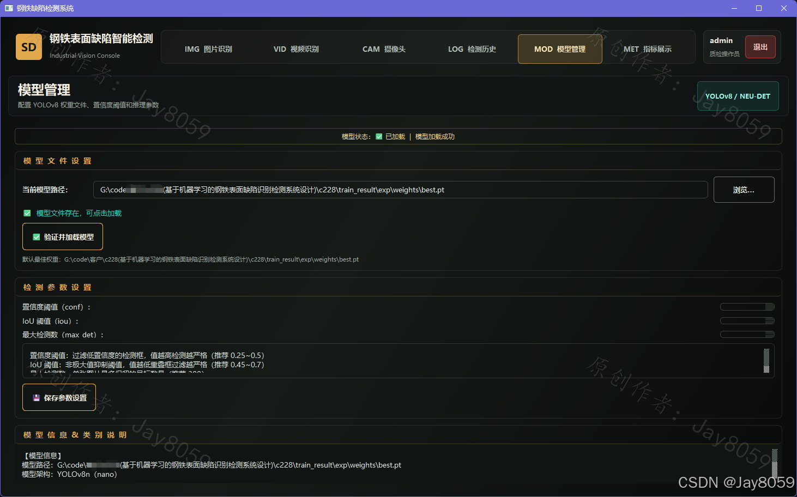Go to the CAM 摄像头 tab
797x497 pixels.
click(x=384, y=49)
